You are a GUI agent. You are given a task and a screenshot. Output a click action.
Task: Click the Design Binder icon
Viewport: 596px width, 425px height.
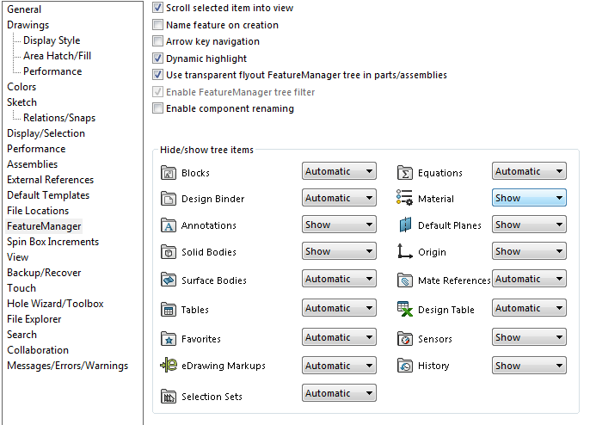tap(169, 200)
